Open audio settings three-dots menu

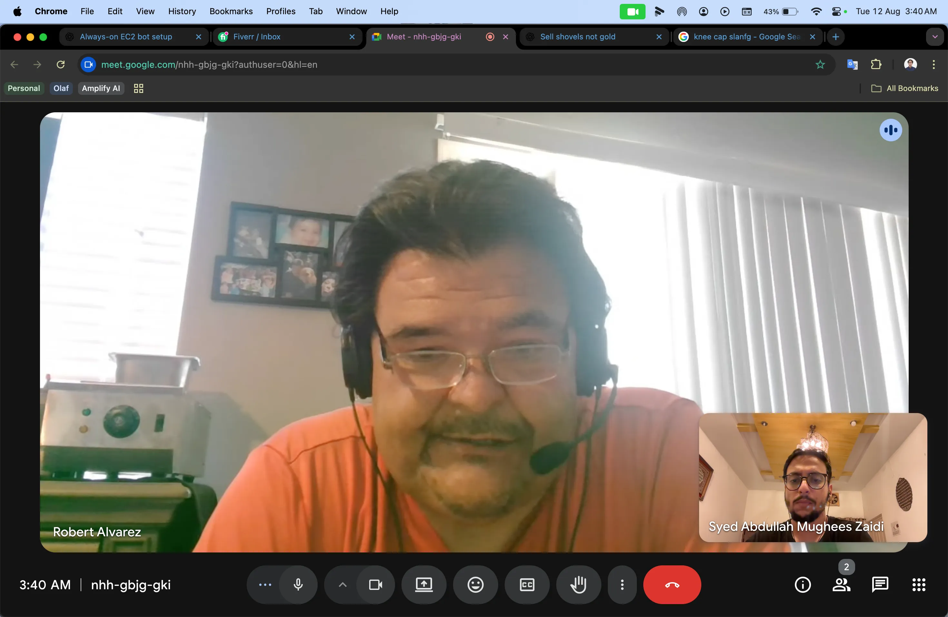(x=265, y=585)
